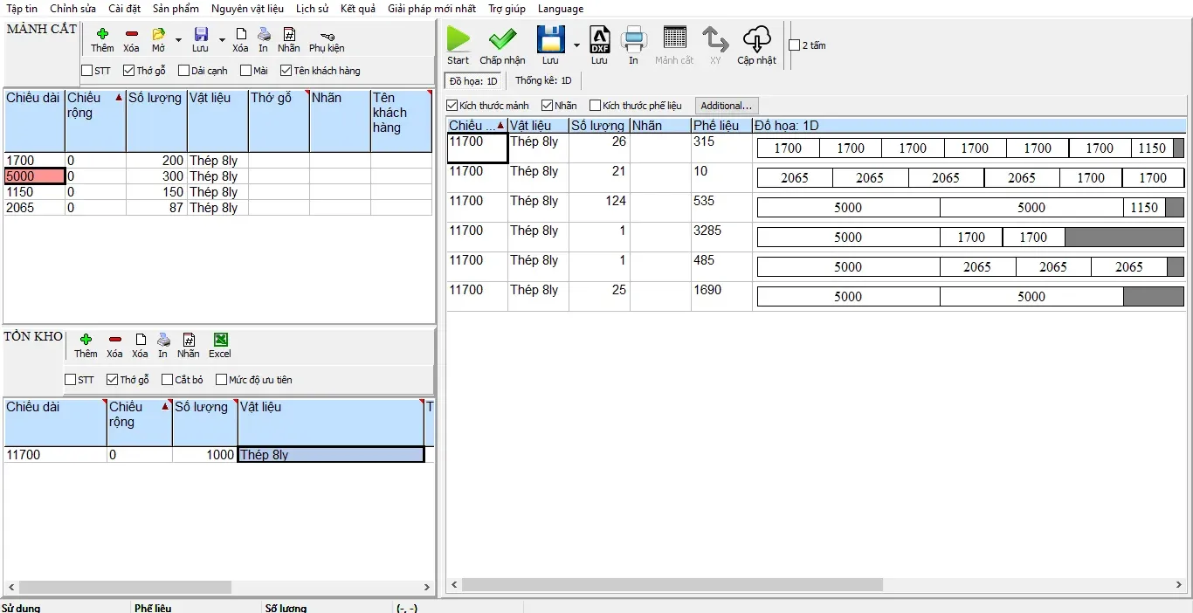Expand the dropdown arrow beside Lưu in Mảnh cắt
This screenshot has height=613, width=1193.
tap(222, 40)
